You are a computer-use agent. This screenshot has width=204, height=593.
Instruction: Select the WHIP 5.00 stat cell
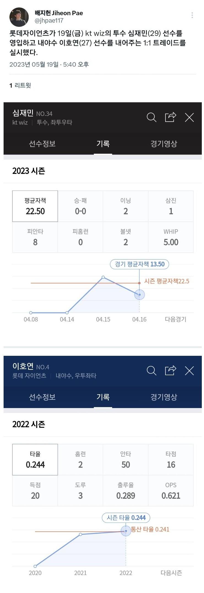click(171, 237)
